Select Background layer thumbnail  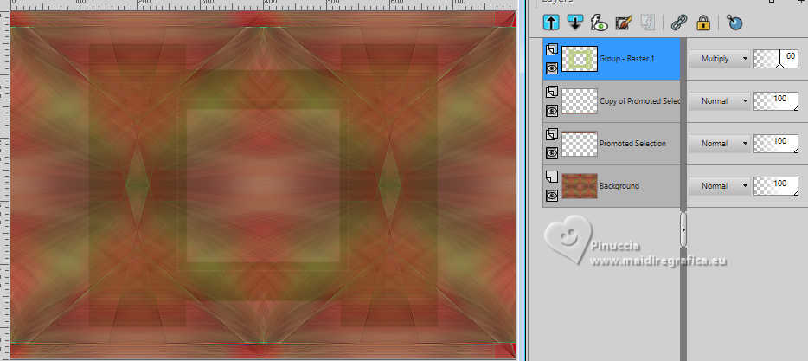(580, 185)
